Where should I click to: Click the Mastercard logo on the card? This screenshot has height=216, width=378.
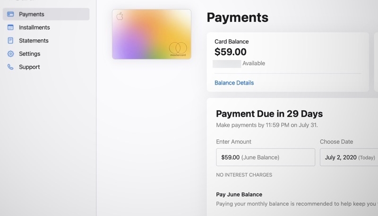pyautogui.click(x=178, y=48)
